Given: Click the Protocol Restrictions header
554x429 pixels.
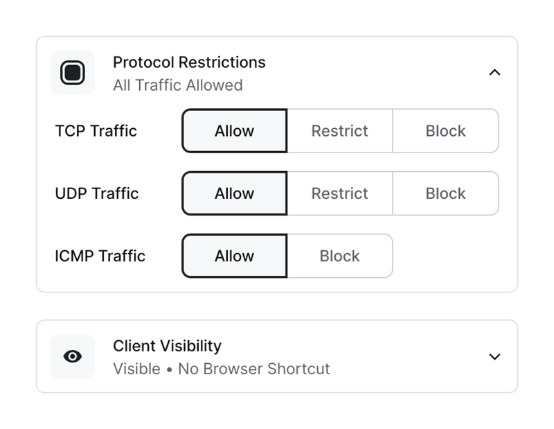Looking at the screenshot, I should 189,62.
